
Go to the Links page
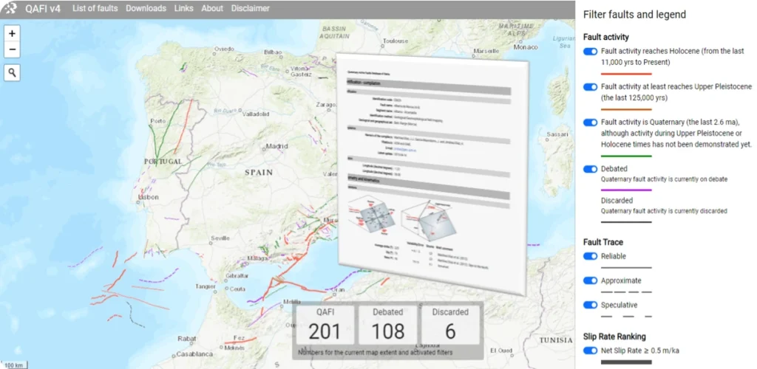point(183,9)
